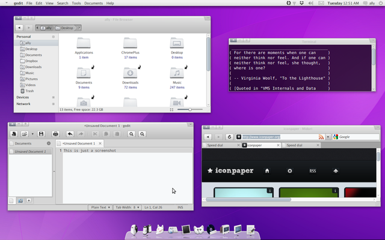
Task: Click Forward button in File Browser
Action: 29,28
